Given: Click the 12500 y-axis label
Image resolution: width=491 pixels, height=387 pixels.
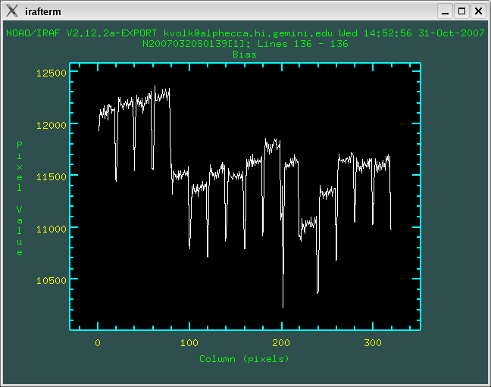Looking at the screenshot, I should pyautogui.click(x=52, y=73).
